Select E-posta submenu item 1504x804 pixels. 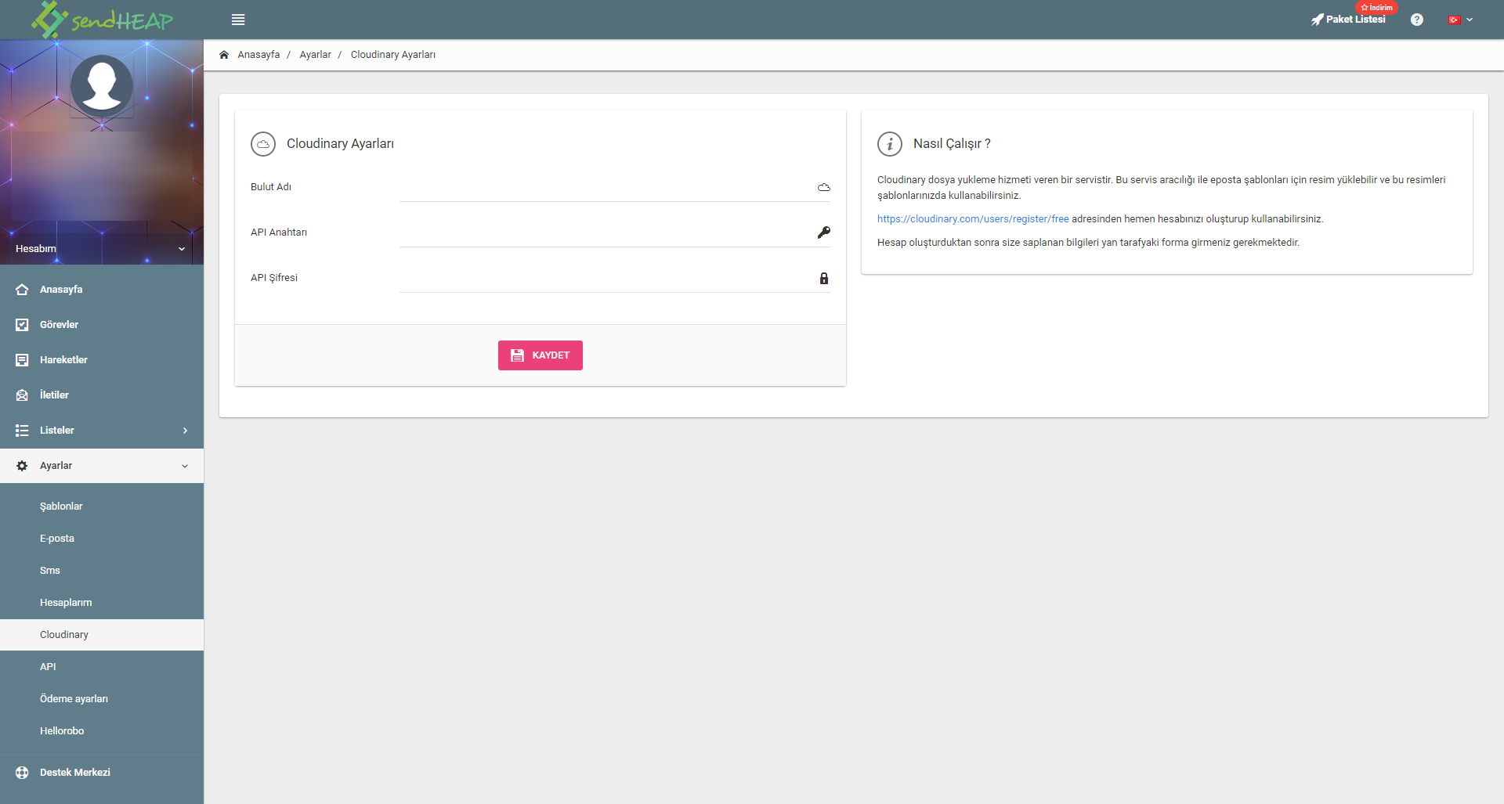tap(102, 539)
